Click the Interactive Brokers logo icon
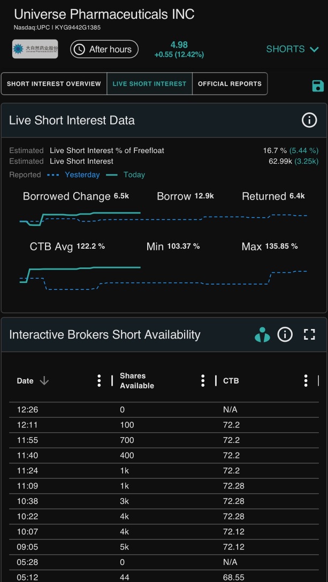 tap(262, 334)
